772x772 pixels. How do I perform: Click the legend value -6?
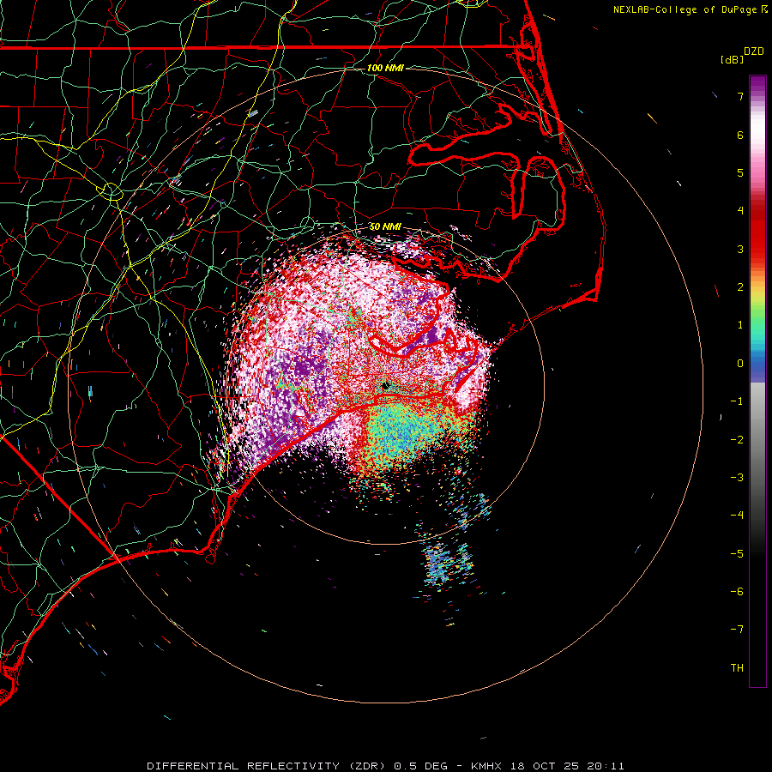pos(737,592)
